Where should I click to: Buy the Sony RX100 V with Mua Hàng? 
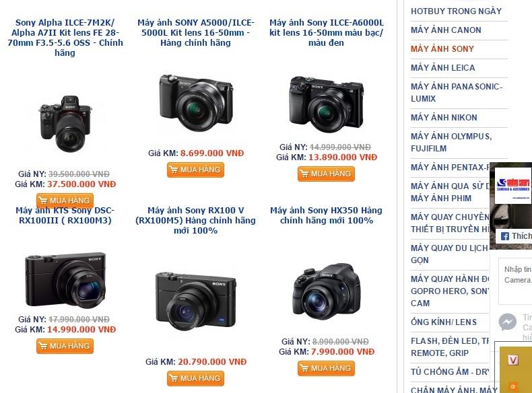(195, 378)
